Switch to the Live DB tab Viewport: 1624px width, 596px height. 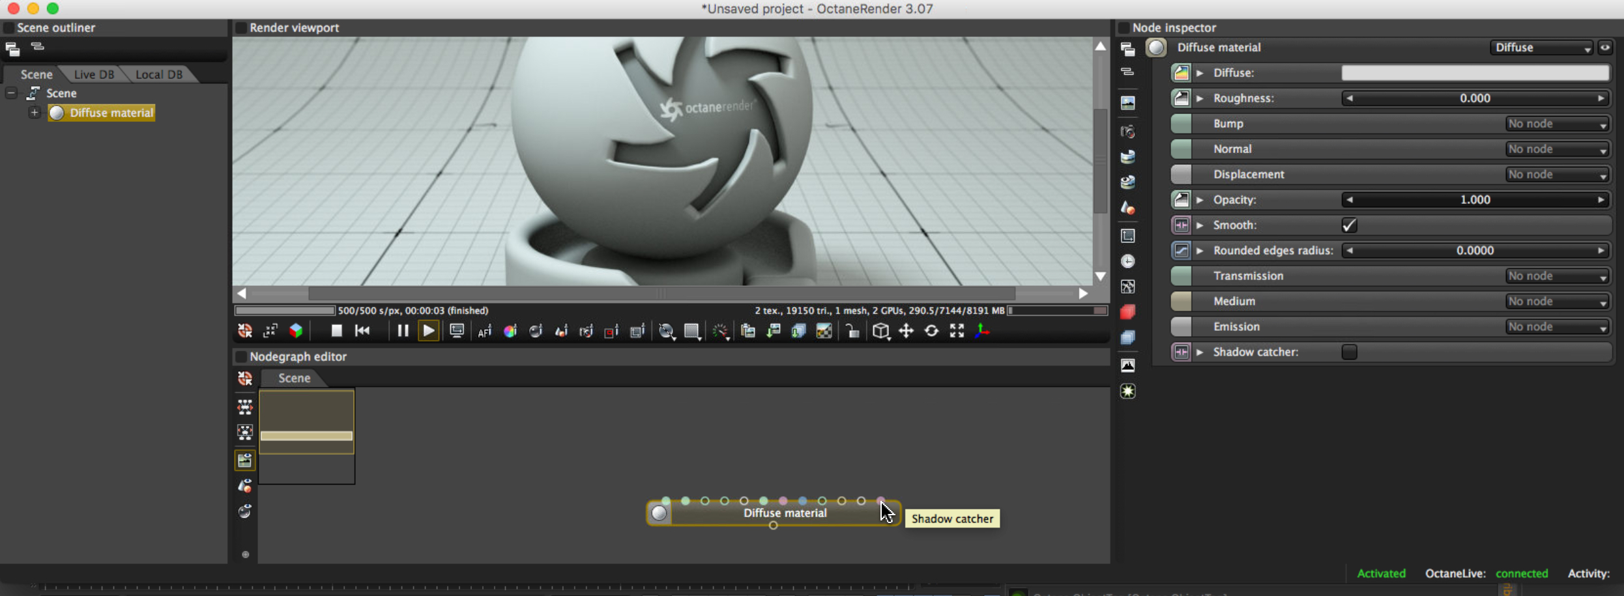coord(94,74)
